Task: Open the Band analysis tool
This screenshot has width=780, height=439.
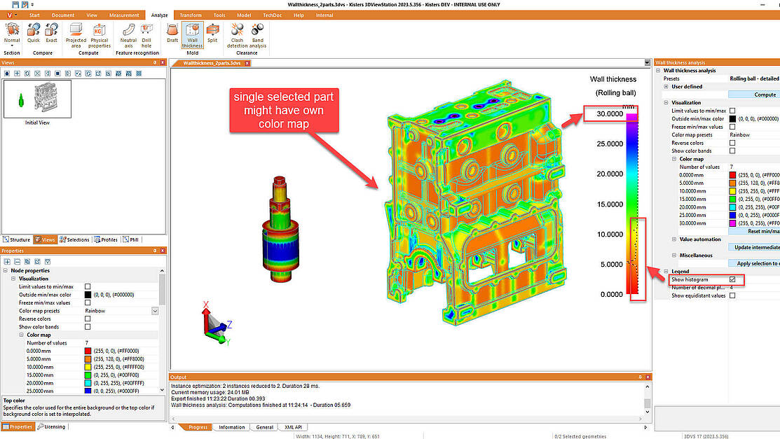Action: click(x=258, y=35)
